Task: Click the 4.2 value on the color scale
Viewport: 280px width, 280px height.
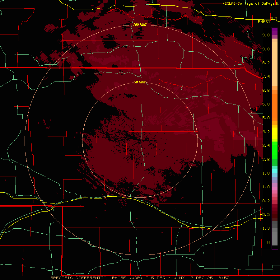Action: (266, 132)
